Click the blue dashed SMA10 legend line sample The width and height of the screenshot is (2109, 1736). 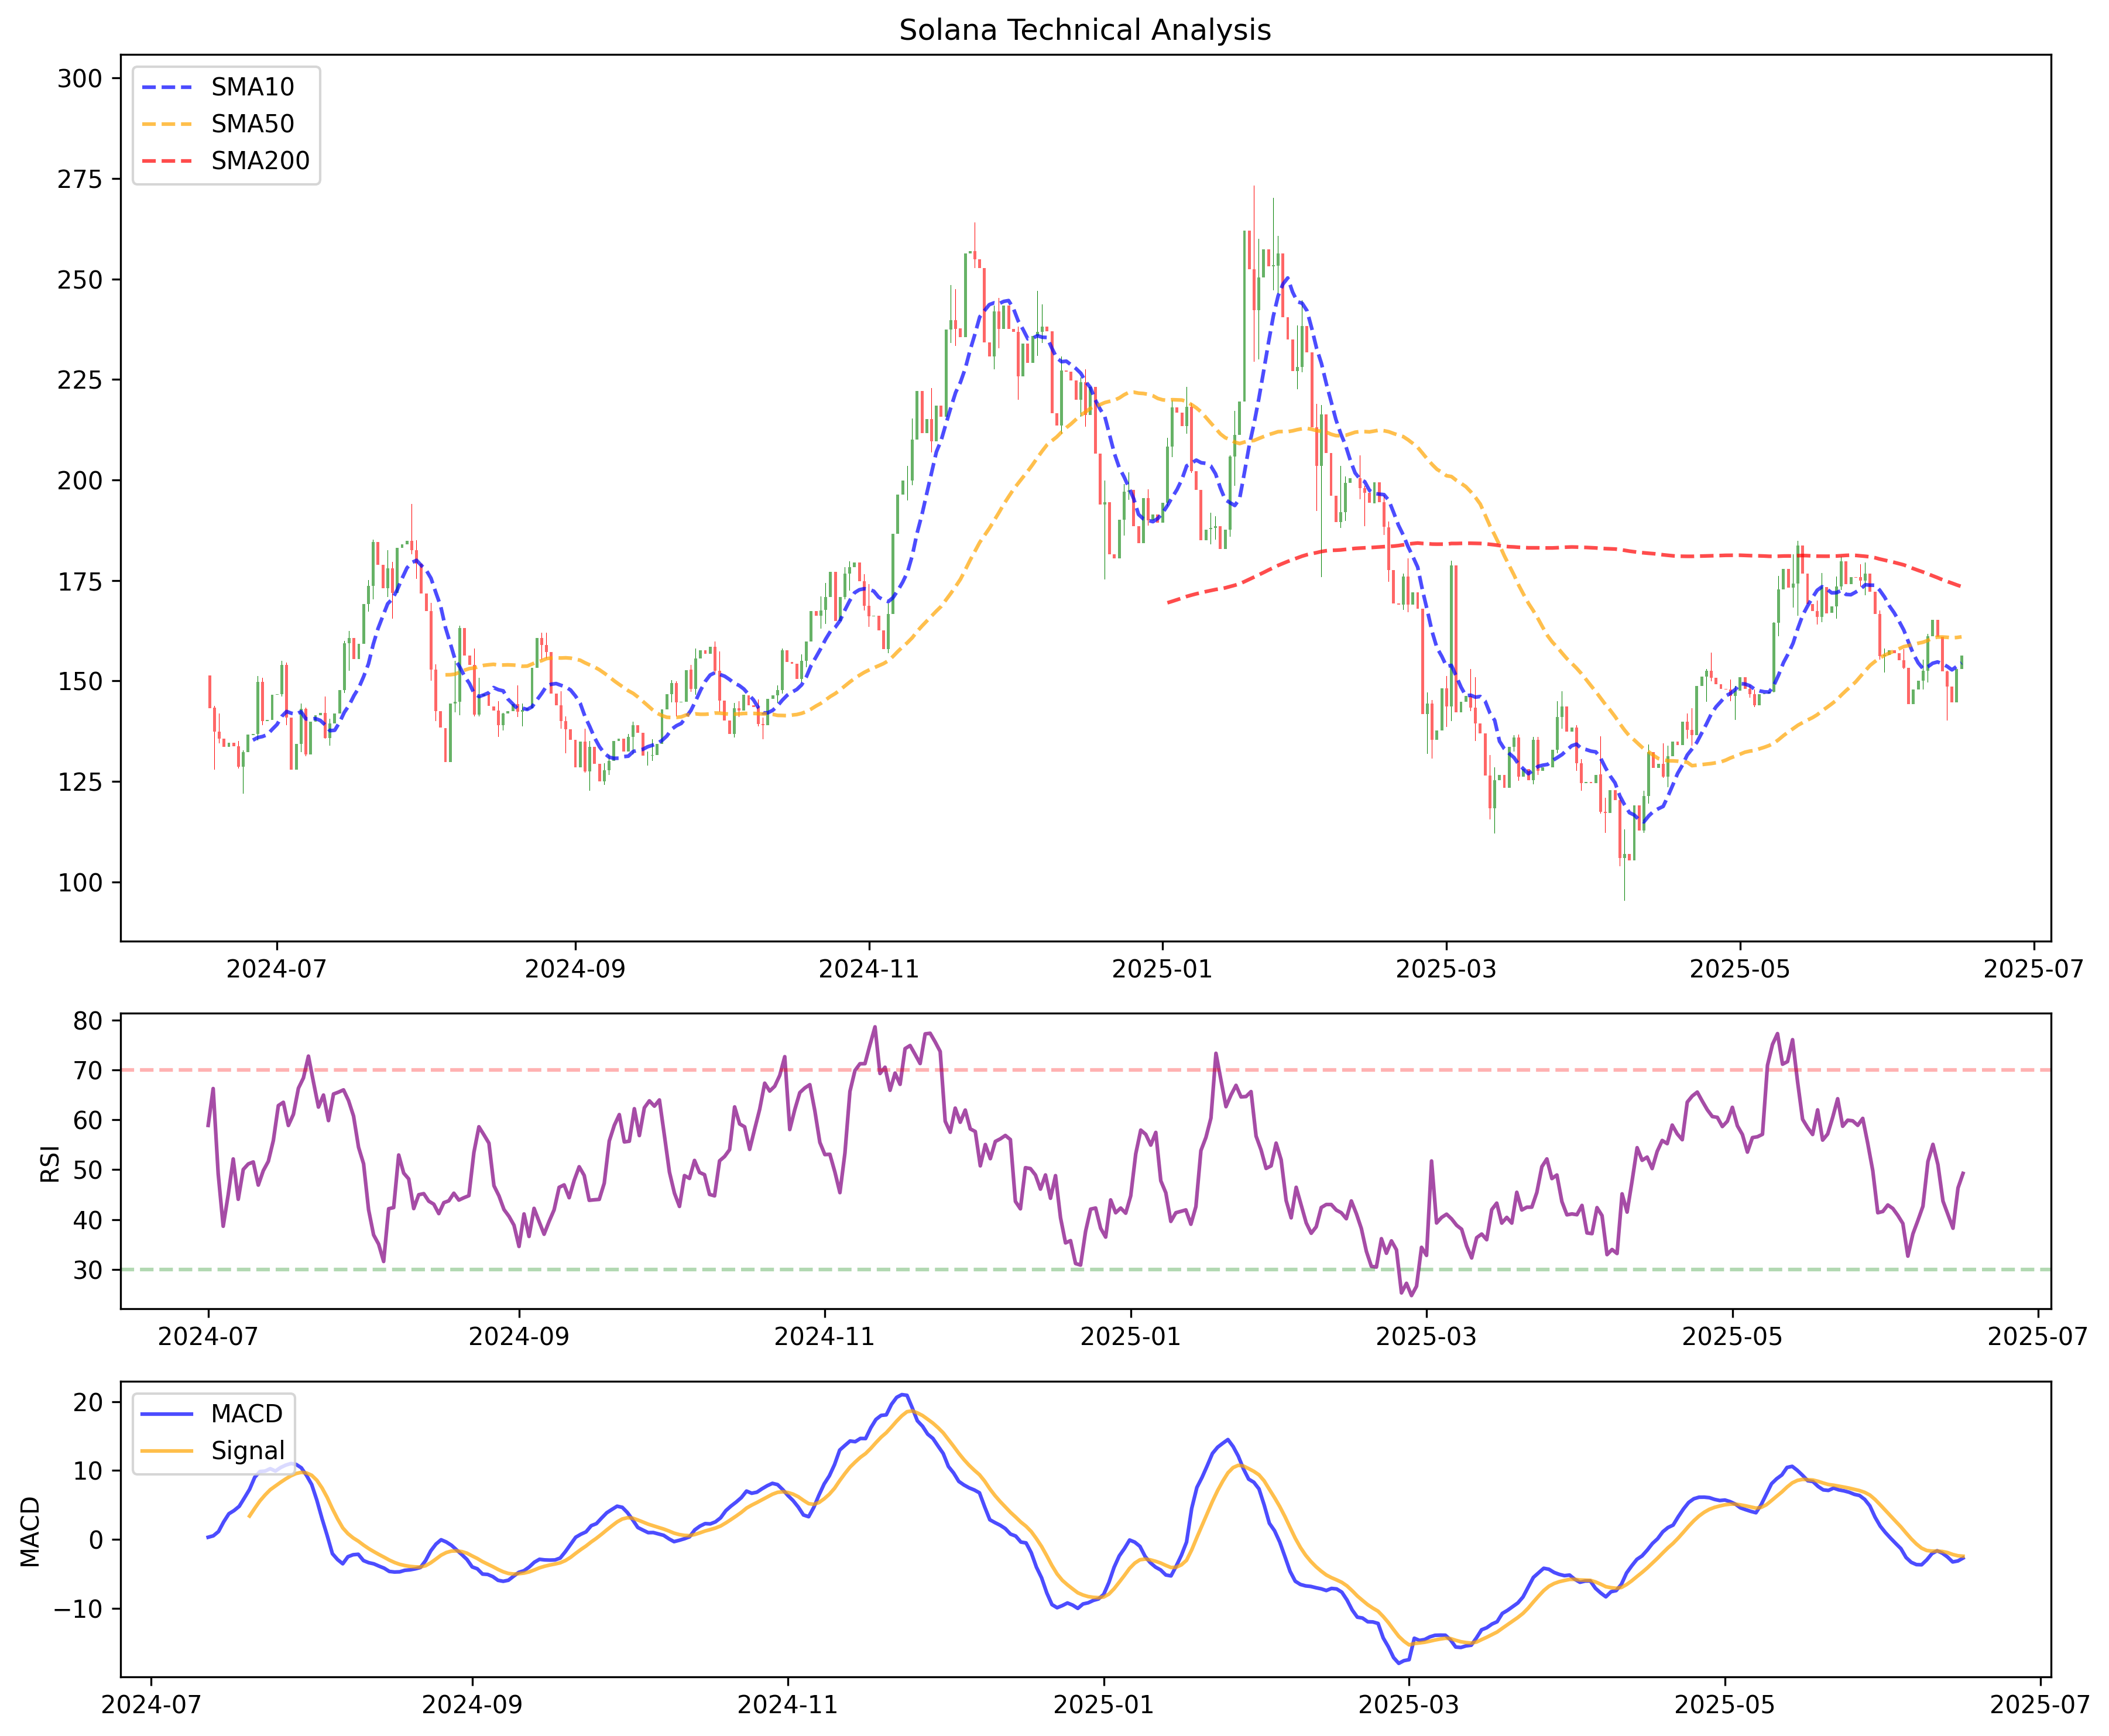167,87
